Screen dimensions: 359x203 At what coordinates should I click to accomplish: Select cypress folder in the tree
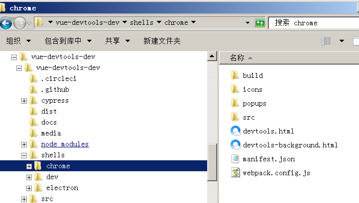[x=55, y=100]
